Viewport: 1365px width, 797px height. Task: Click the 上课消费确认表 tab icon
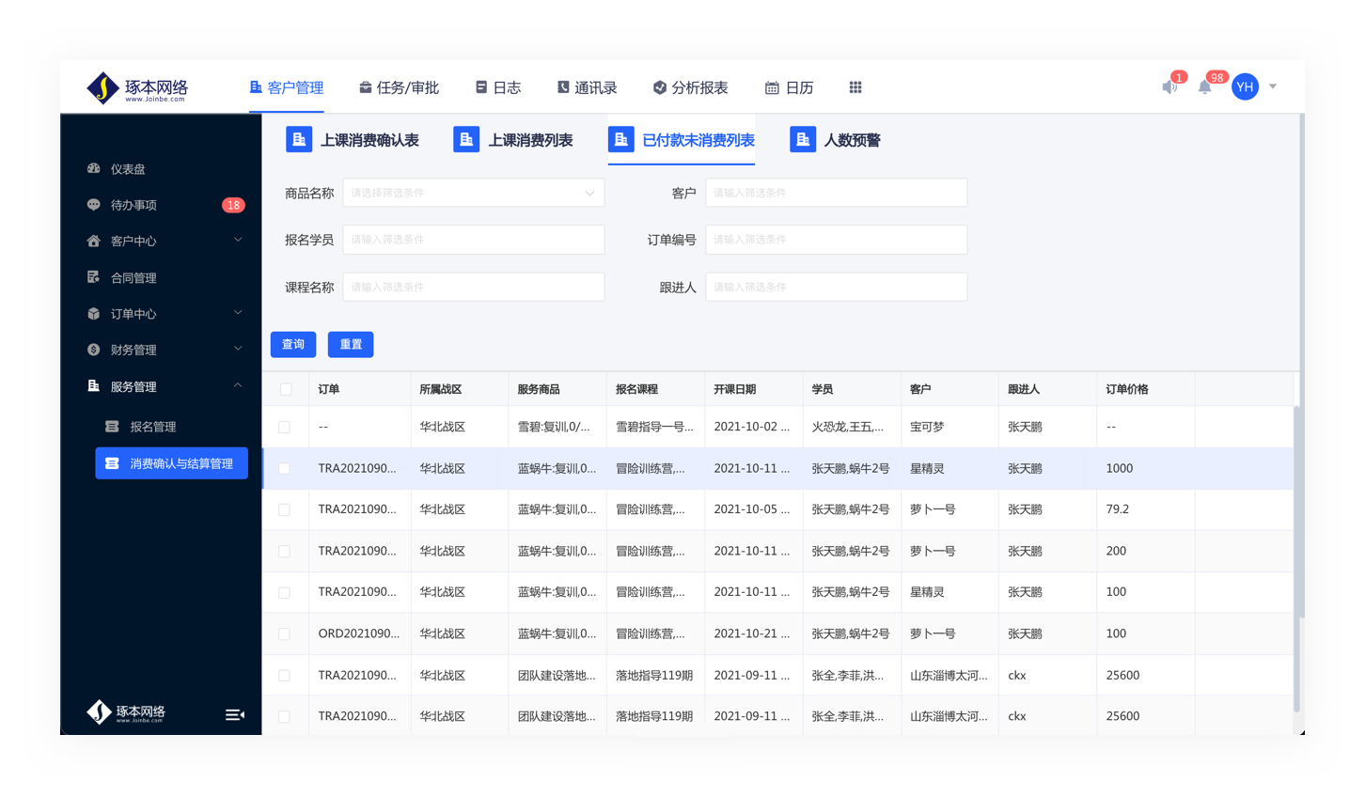tap(299, 139)
